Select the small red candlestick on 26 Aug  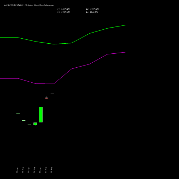pyautogui.click(x=47, y=98)
